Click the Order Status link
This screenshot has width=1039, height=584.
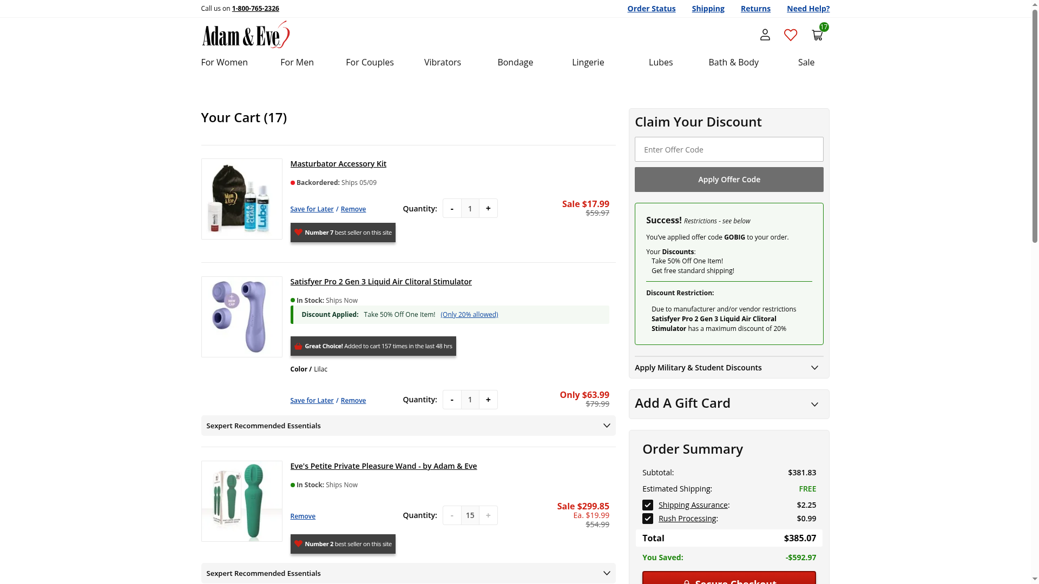[651, 9]
